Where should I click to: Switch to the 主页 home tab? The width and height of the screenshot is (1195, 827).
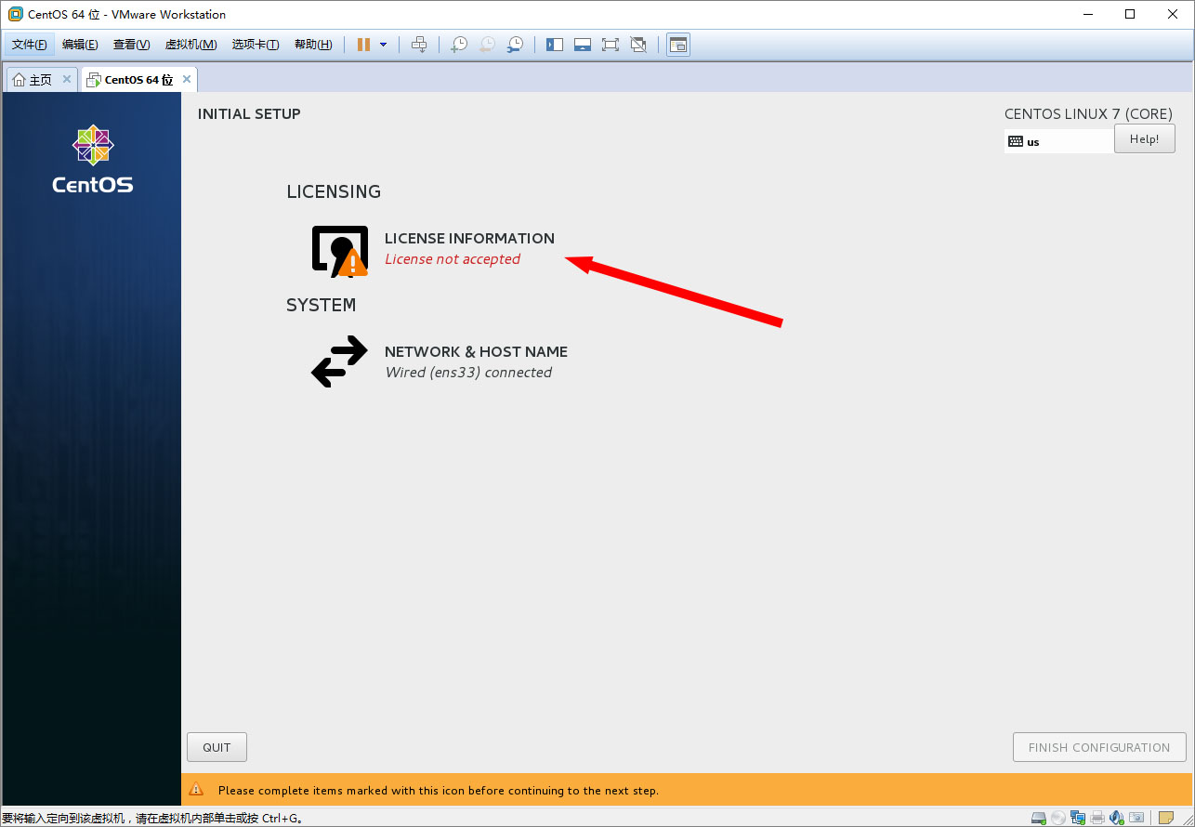pyautogui.click(x=33, y=80)
